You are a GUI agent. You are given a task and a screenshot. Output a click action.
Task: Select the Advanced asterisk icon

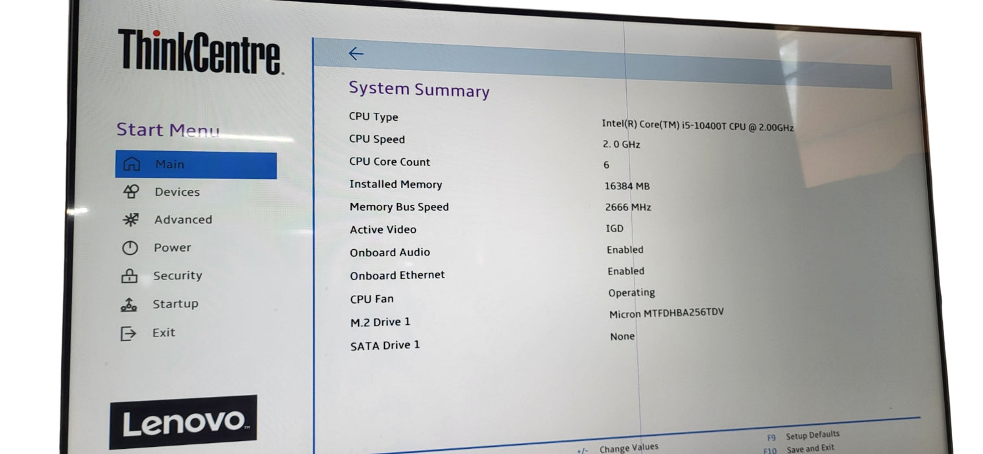130,219
